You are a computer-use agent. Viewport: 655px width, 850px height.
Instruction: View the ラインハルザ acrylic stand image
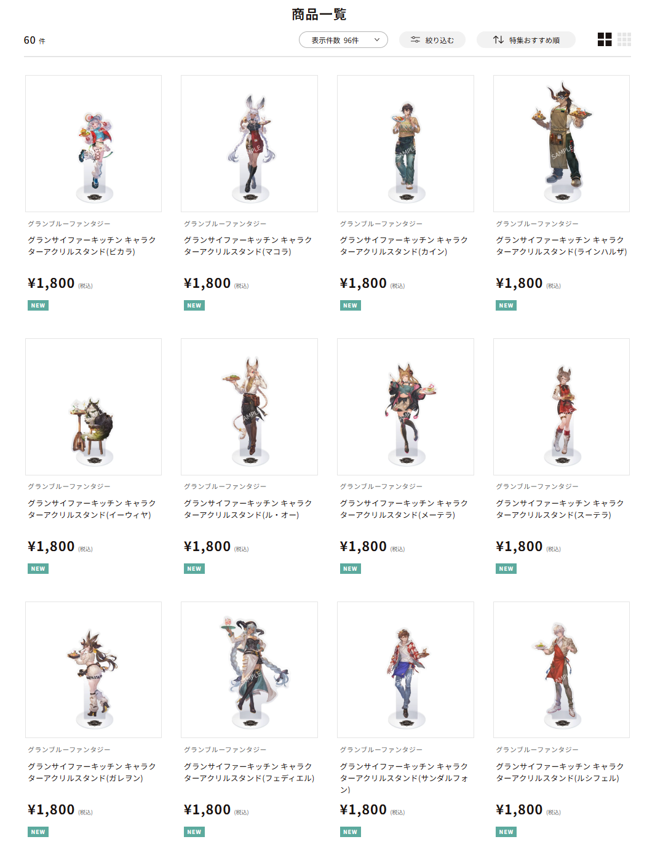tap(562, 143)
